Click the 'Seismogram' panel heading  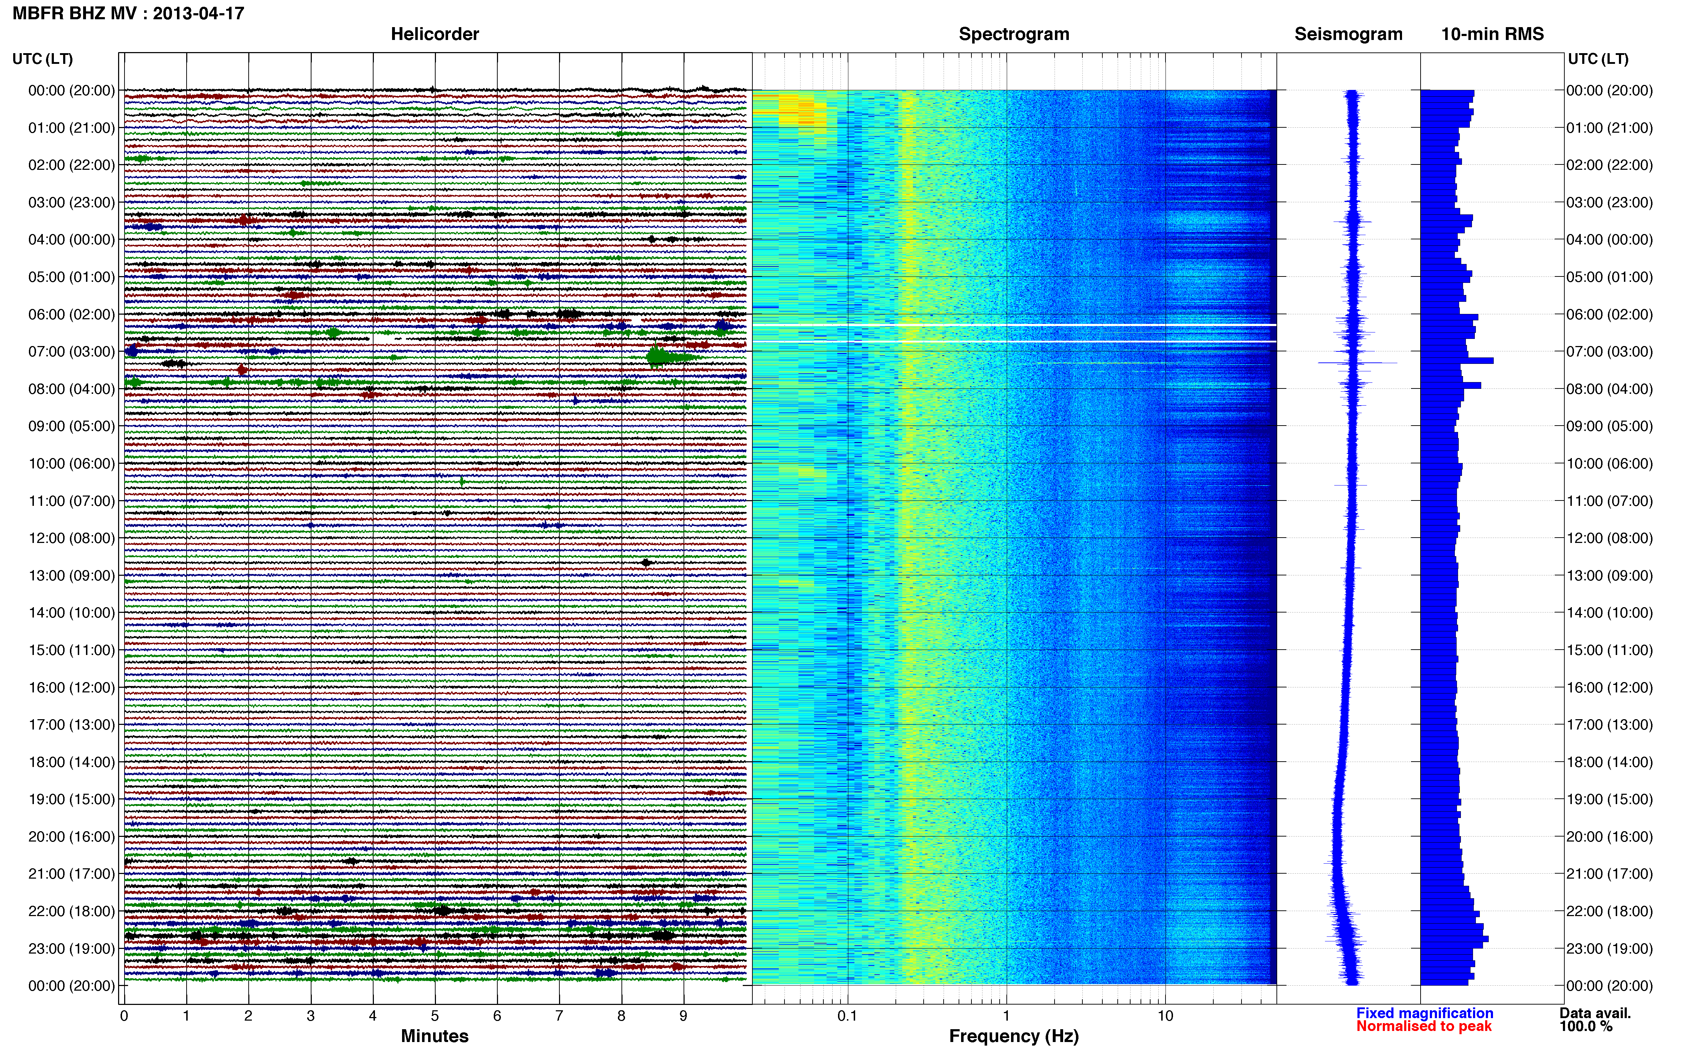(1349, 34)
